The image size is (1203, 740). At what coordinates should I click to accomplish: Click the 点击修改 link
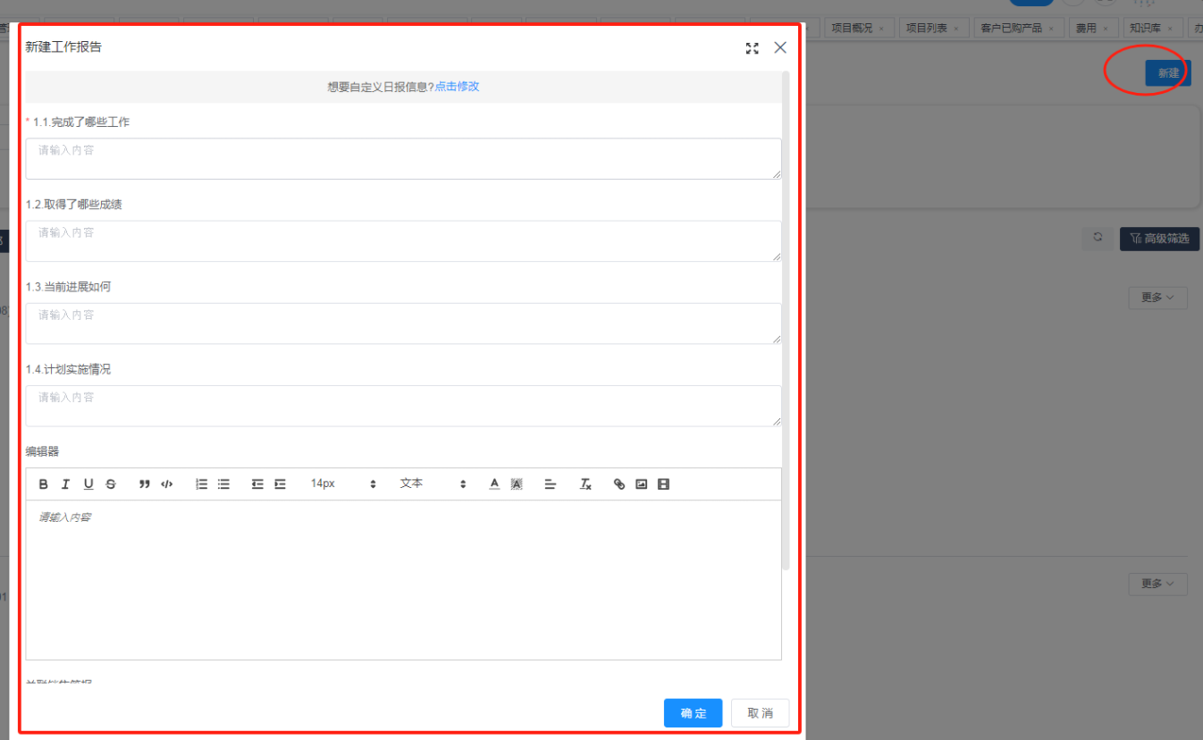coord(457,87)
